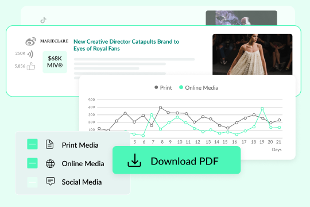Click the Online Media globe icon
Viewport: 310px width, 207px height.
(50, 164)
